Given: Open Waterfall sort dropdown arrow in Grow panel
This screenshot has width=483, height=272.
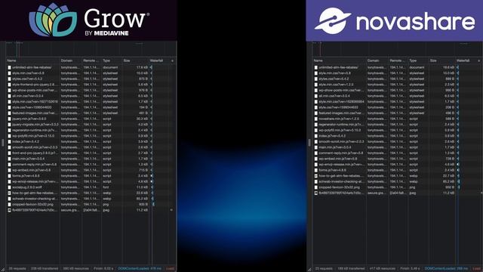Looking at the screenshot, I should point(172,60).
